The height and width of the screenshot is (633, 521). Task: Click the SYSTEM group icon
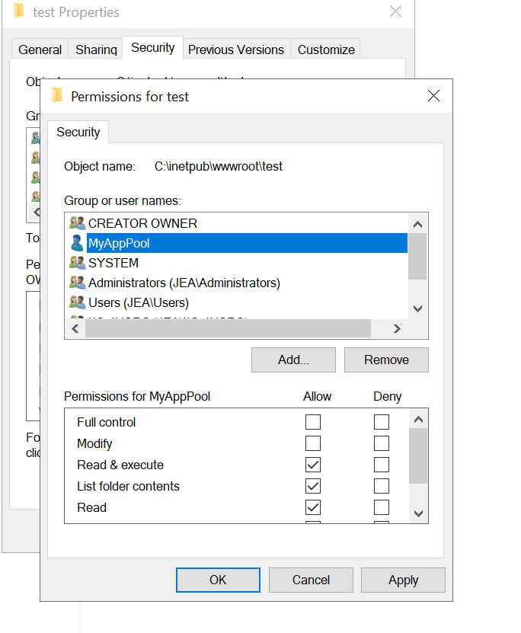(x=77, y=263)
